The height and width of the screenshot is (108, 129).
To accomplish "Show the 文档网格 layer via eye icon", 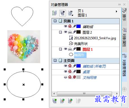I will 66,77.
